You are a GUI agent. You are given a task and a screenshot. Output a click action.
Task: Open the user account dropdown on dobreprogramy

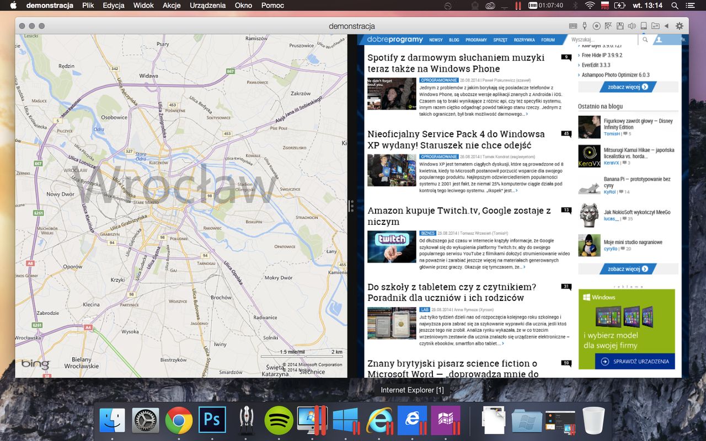(x=666, y=40)
